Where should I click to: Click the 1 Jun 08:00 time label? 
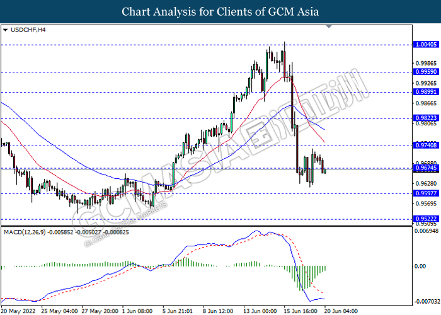[x=137, y=311]
